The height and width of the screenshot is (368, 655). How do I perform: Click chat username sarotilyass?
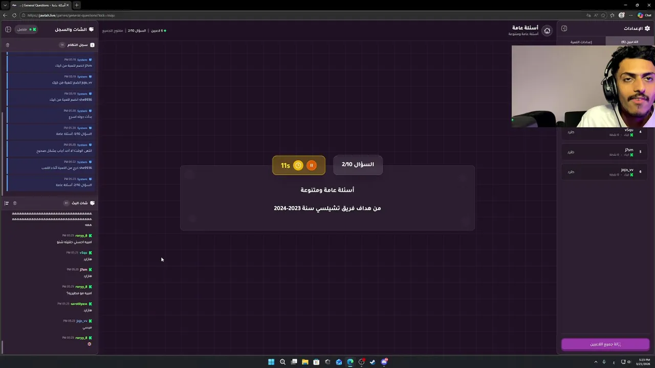[79, 304]
